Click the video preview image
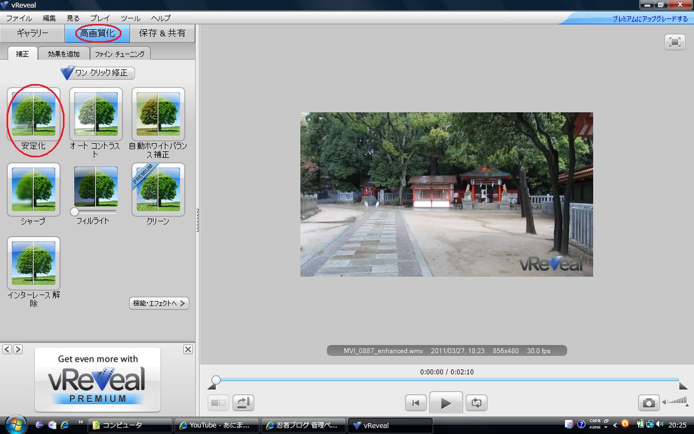694x434 pixels. pos(447,194)
